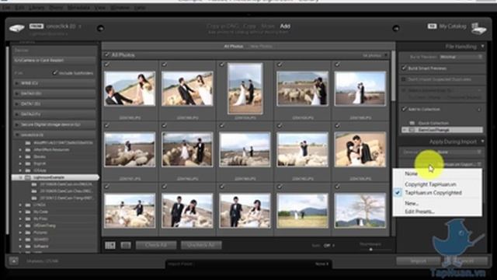This screenshot has height=280, width=497.
Task: Switch to All Photos tab
Action: (x=233, y=47)
